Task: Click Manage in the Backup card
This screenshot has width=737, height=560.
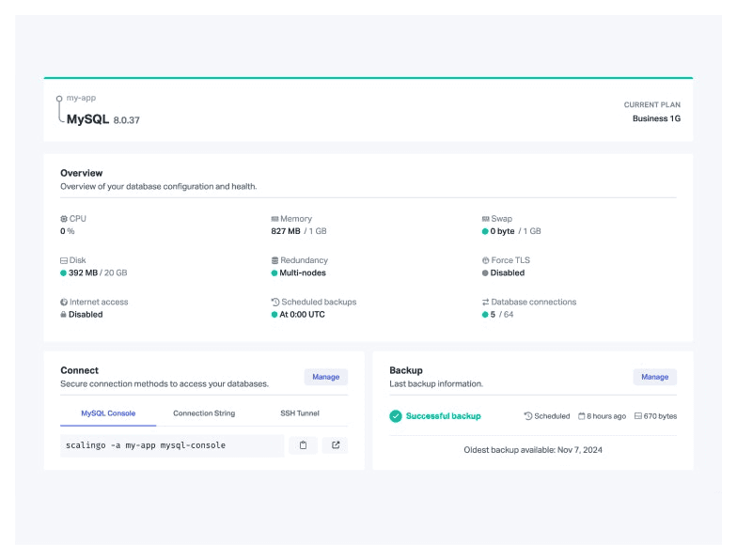Action: (x=654, y=377)
